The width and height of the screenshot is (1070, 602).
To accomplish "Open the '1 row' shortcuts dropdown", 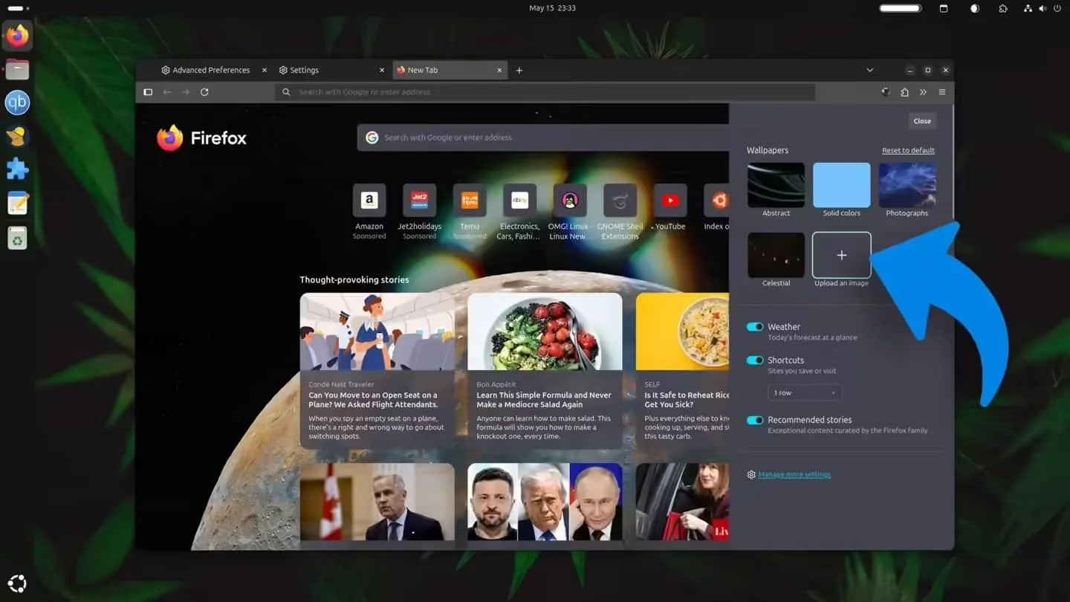I will pos(805,392).
